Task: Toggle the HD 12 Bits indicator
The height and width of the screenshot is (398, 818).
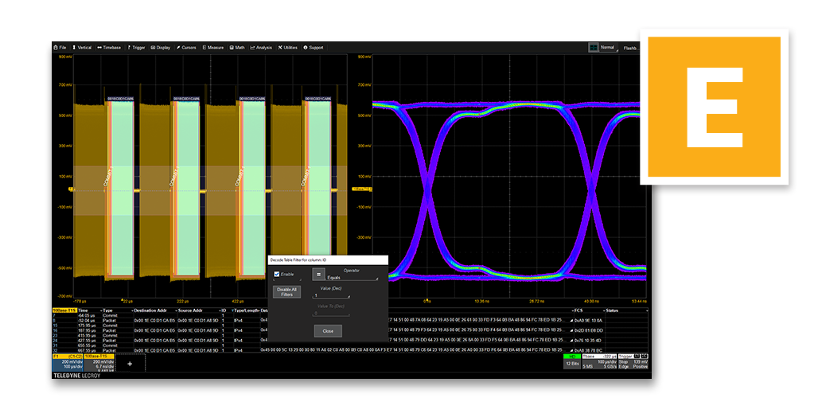Action: [571, 362]
